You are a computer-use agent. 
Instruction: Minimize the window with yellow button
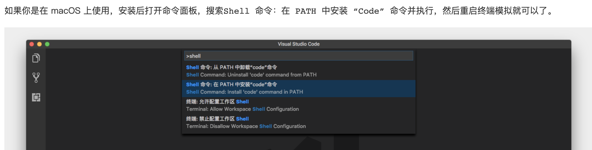coord(39,44)
